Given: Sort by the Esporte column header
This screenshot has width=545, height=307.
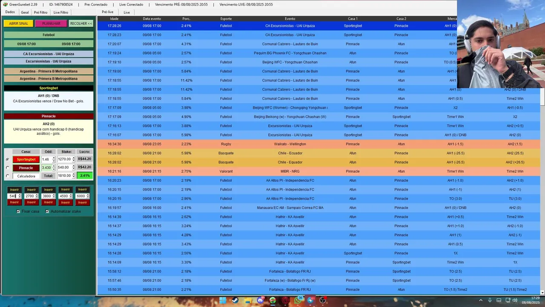Looking at the screenshot, I should (x=226, y=19).
